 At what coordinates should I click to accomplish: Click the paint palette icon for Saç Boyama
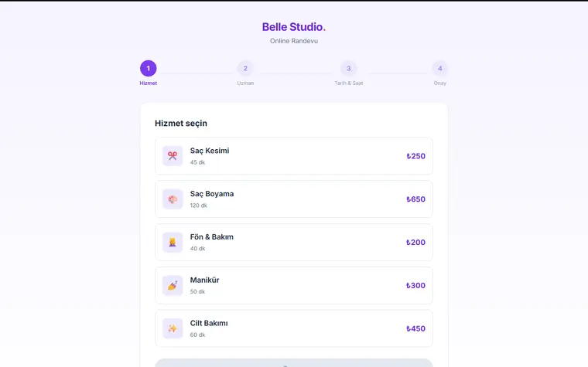click(173, 199)
